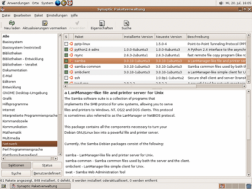Image resolution: width=252 pixels, height=189 pixels.
Task: Click the show desktop icon in bottom panel
Action: pos(4,186)
